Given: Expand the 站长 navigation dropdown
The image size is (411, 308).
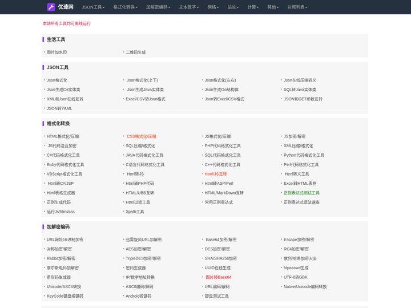Looking at the screenshot, I should (233, 7).
